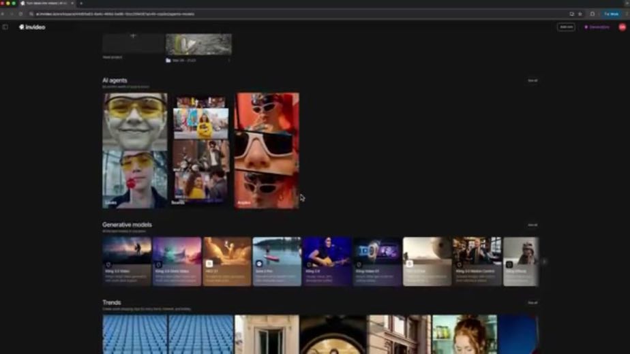Viewport: 630px width, 354px height.
Task: Open the Generations link in header
Action: [x=597, y=27]
